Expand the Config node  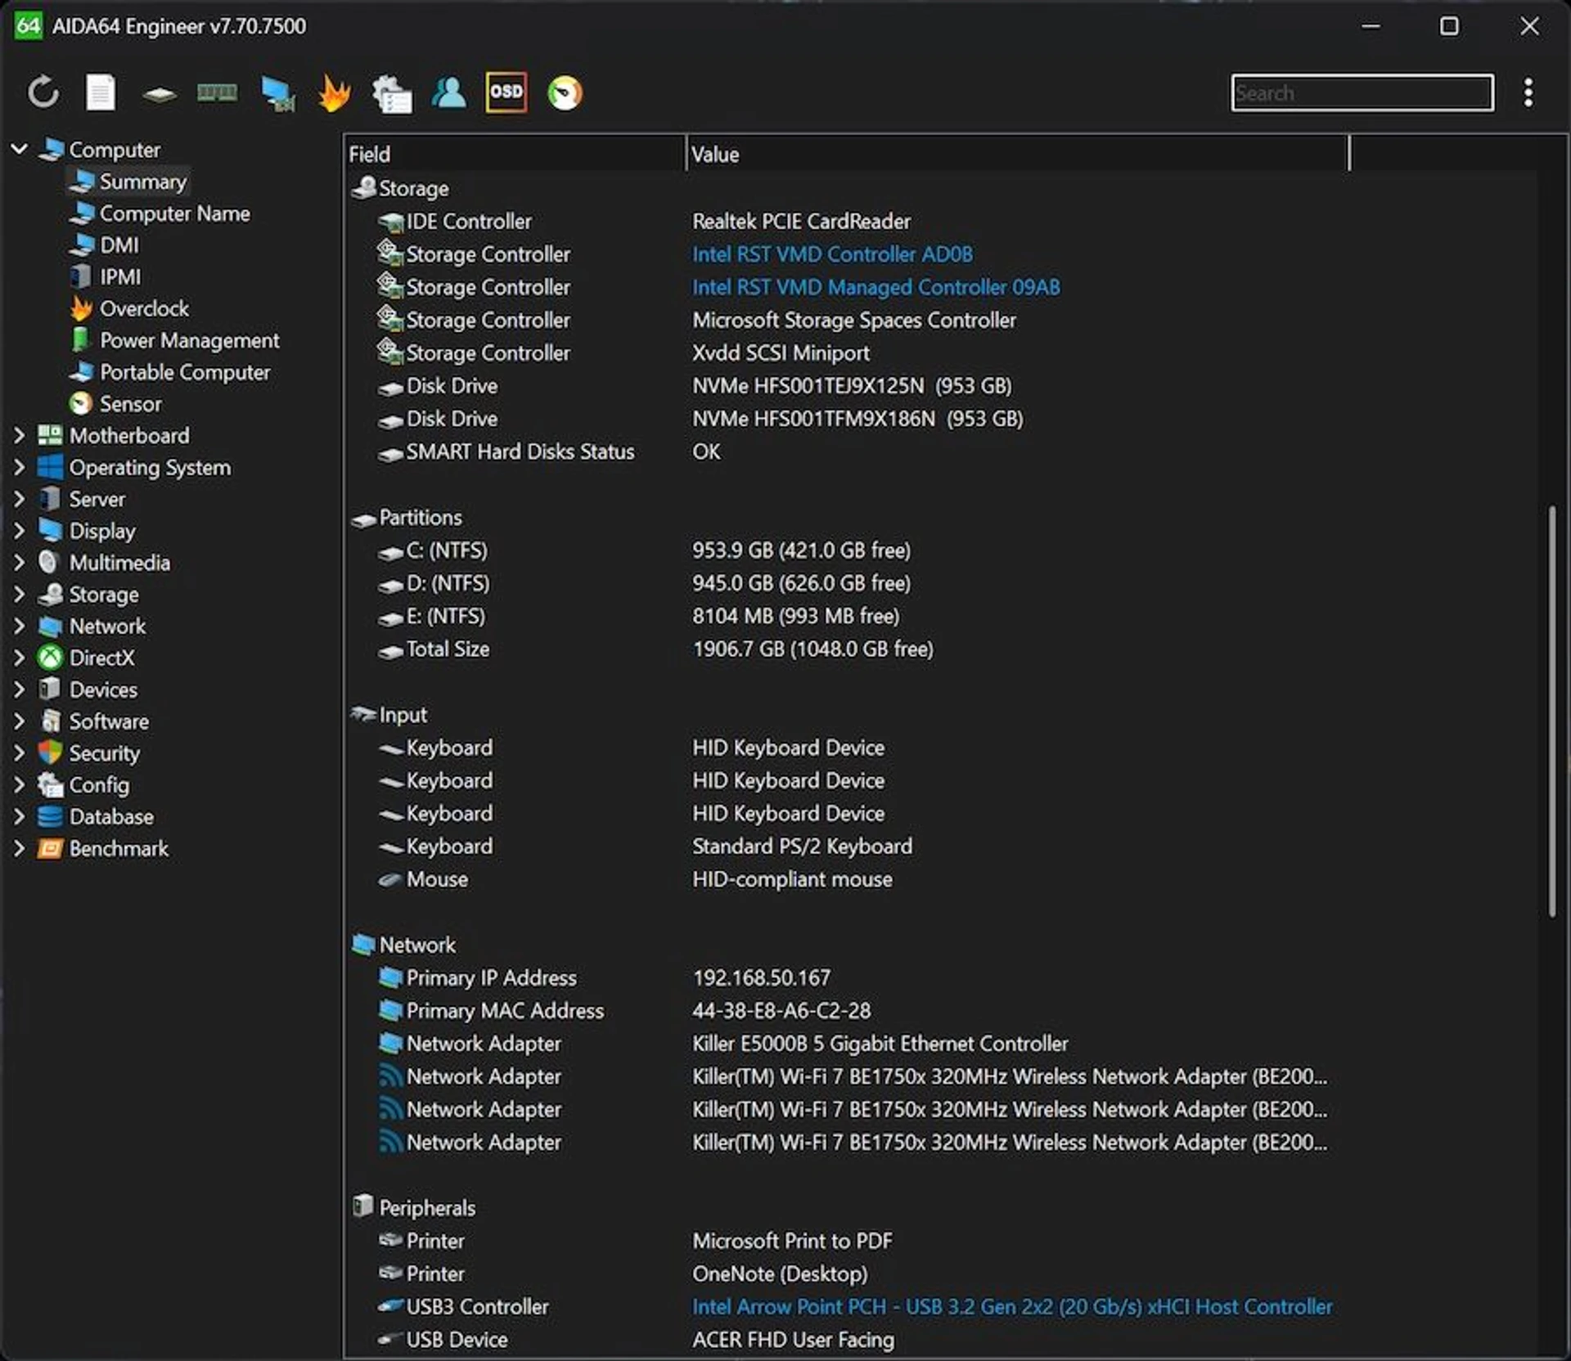[19, 784]
